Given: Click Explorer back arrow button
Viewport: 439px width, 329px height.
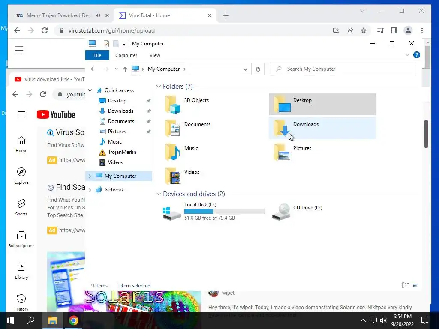Looking at the screenshot, I should coord(93,69).
